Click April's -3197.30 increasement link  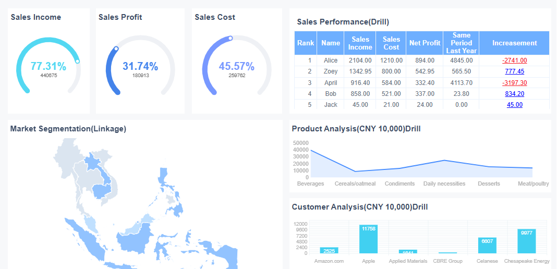point(514,83)
